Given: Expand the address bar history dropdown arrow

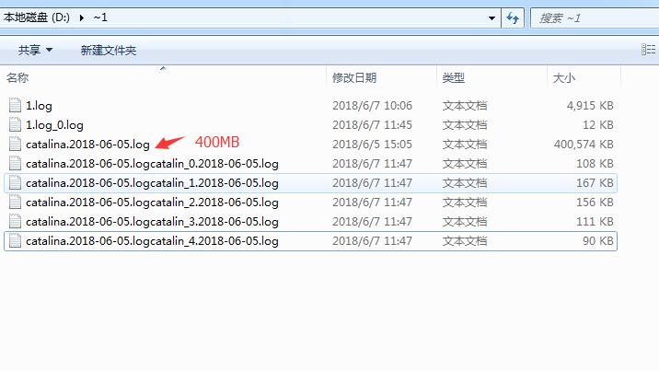Looking at the screenshot, I should tap(491, 18).
